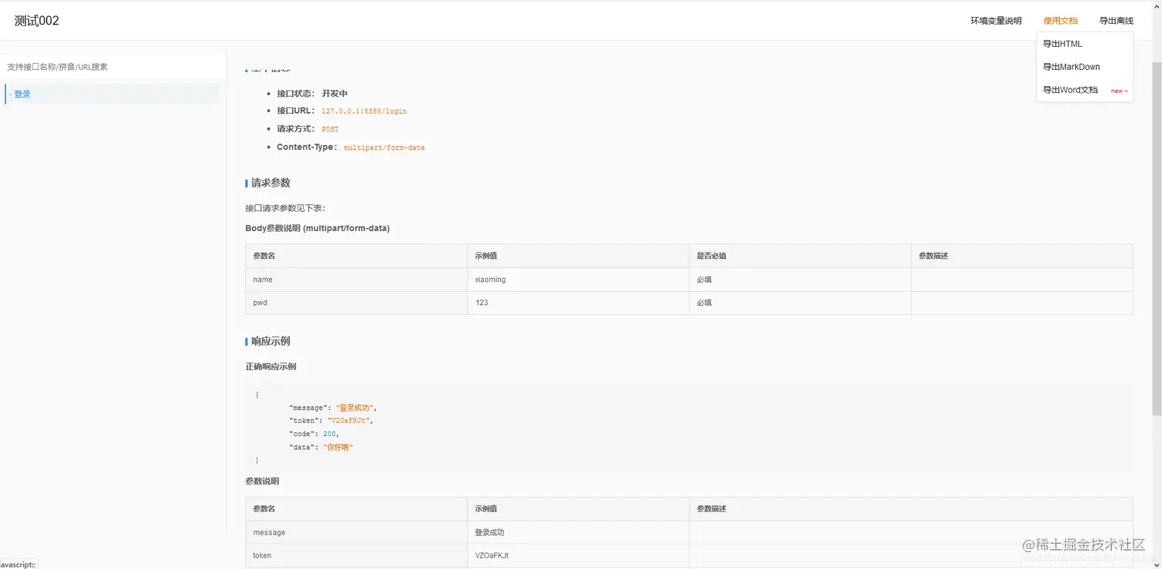Click VZOaFKJt cell in 参数说明 table
1162x569 pixels.
(579, 555)
